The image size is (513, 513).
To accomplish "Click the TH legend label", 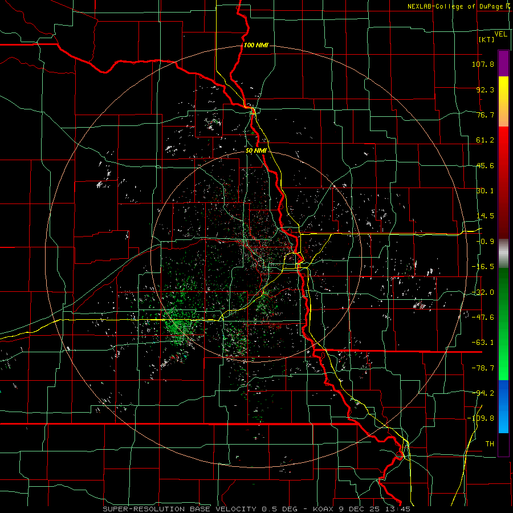I will (x=490, y=444).
